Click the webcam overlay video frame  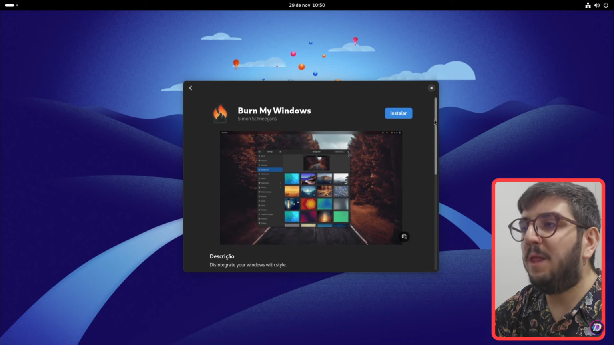[548, 258]
